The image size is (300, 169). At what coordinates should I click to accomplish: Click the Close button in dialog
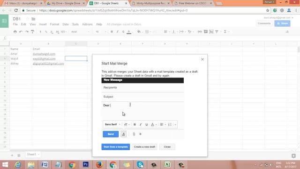(x=167, y=147)
